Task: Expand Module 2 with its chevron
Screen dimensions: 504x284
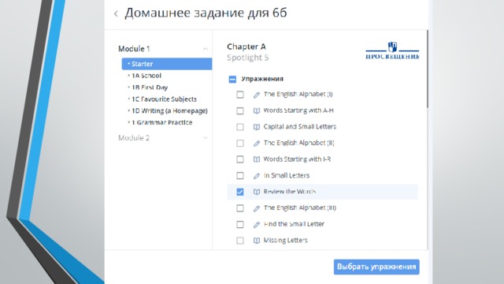Action: 205,138
